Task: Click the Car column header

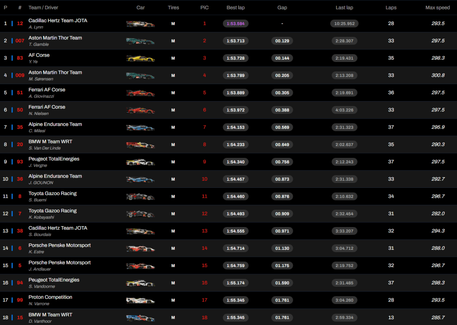Action: pos(141,8)
